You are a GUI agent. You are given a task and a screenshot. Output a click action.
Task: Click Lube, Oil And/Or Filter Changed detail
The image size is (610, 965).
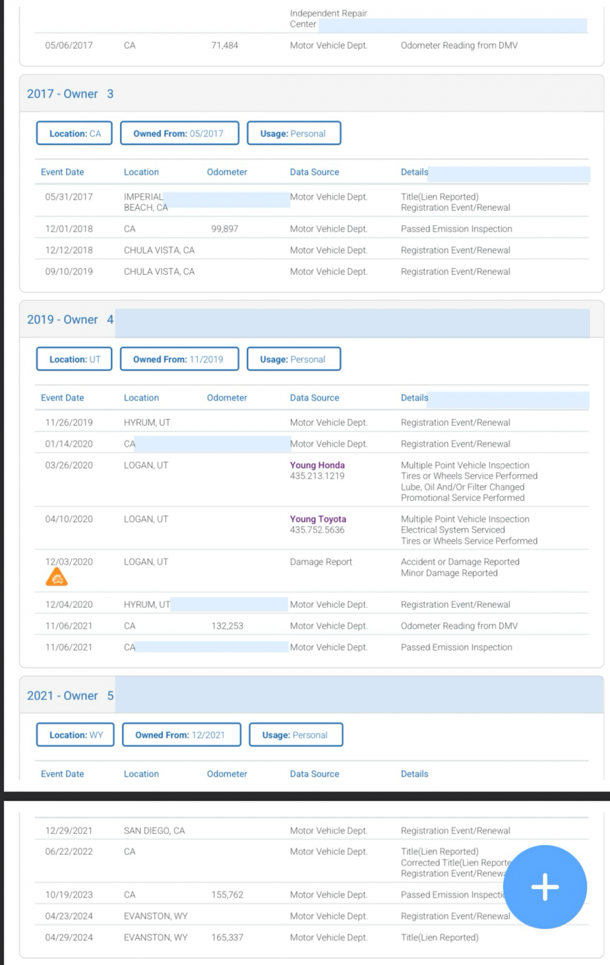click(462, 487)
